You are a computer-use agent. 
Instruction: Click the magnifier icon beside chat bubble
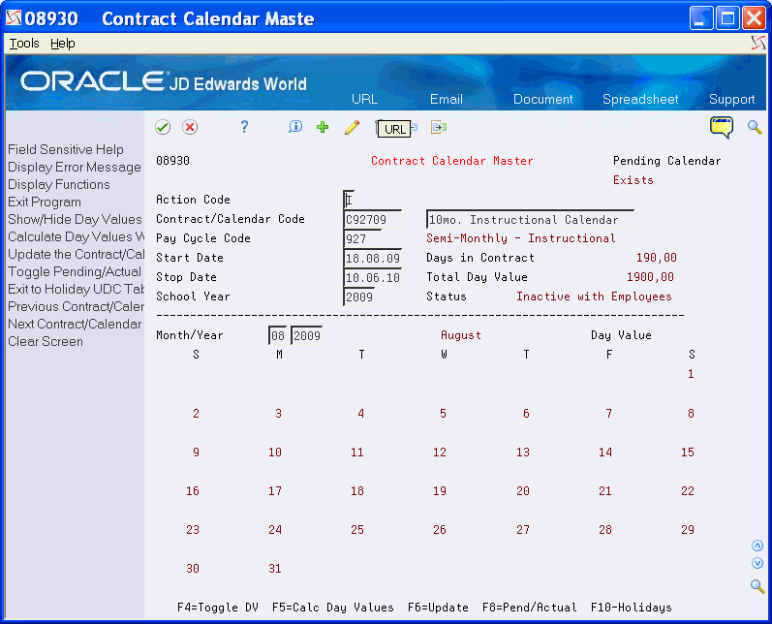(755, 128)
